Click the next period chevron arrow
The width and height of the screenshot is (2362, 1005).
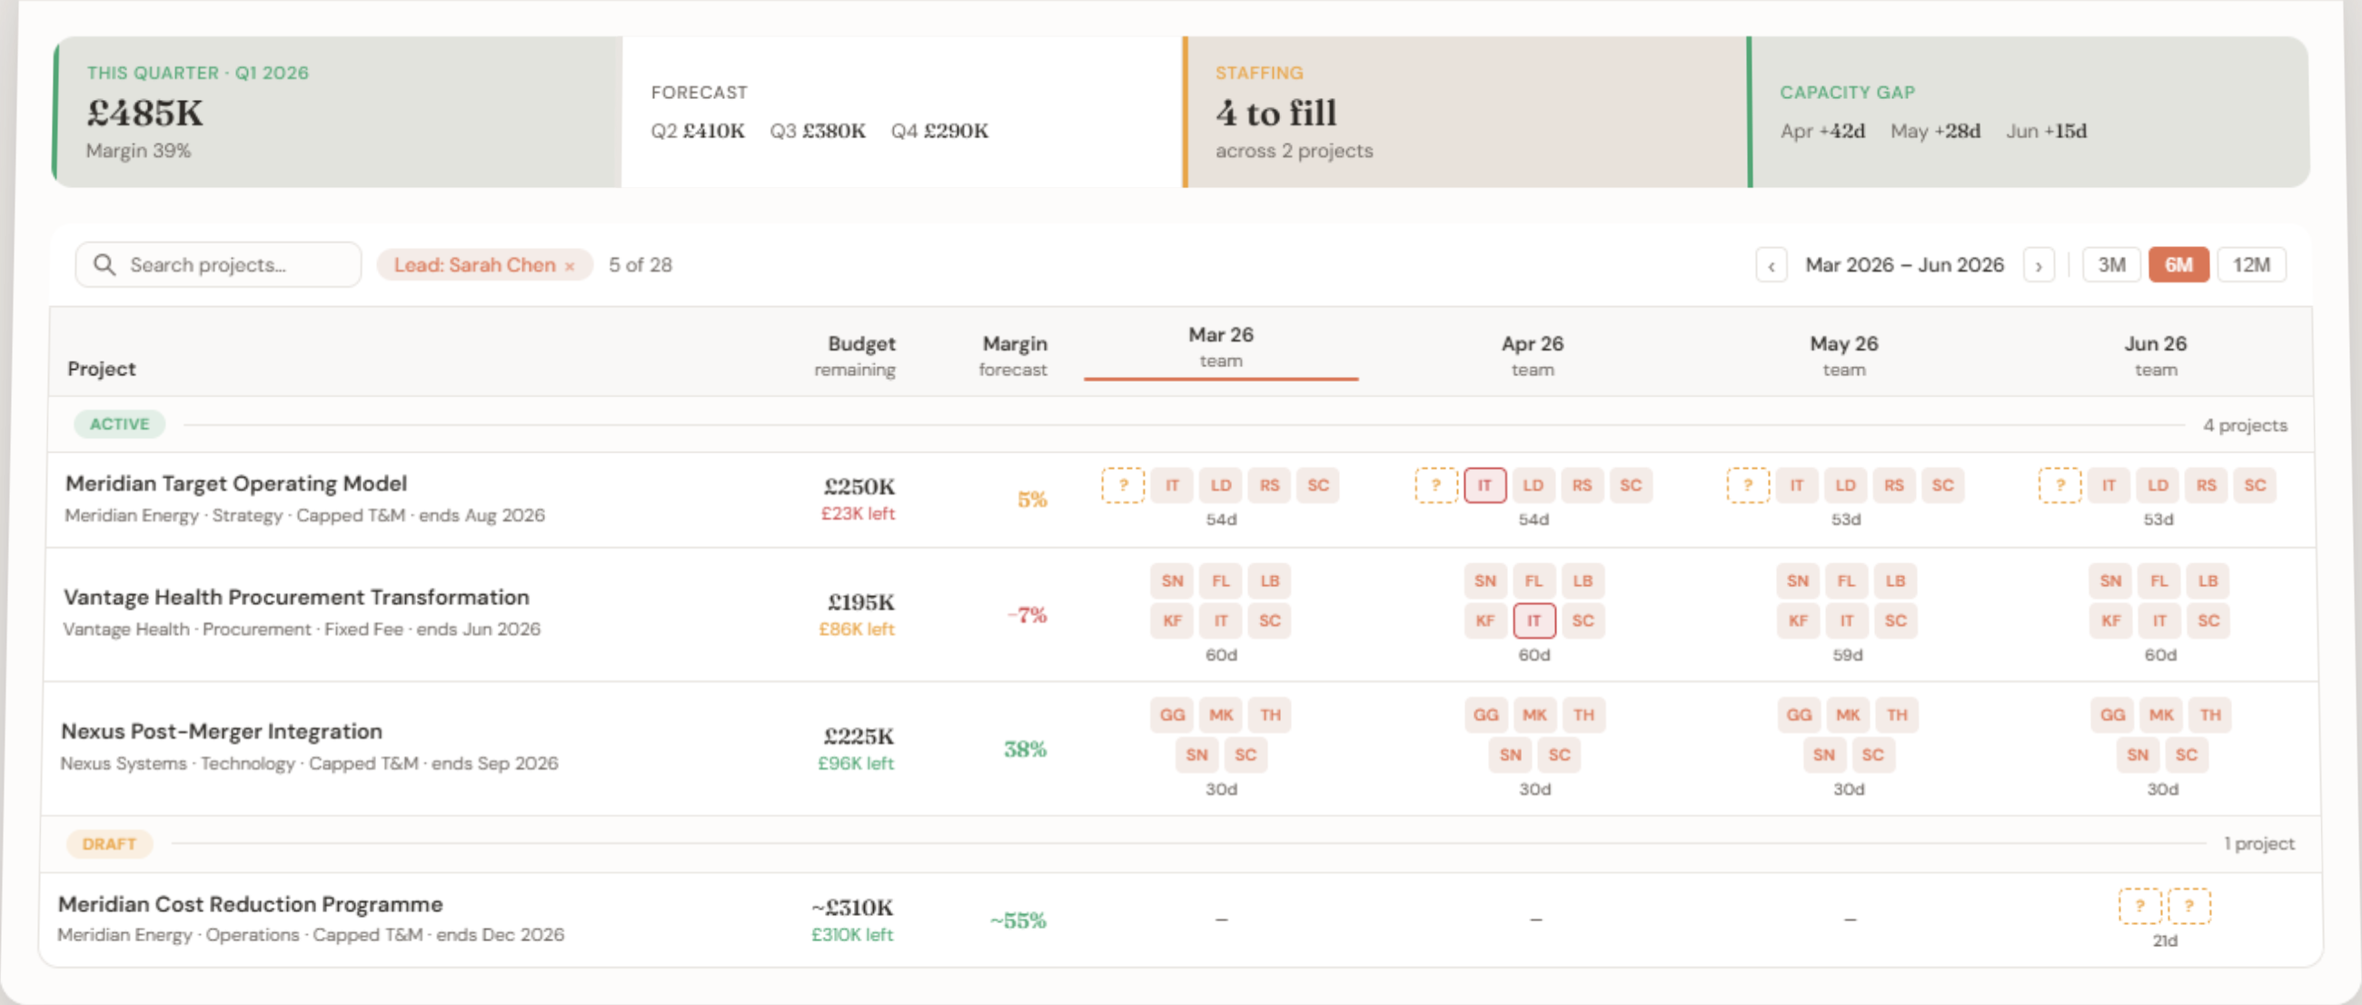point(2039,264)
